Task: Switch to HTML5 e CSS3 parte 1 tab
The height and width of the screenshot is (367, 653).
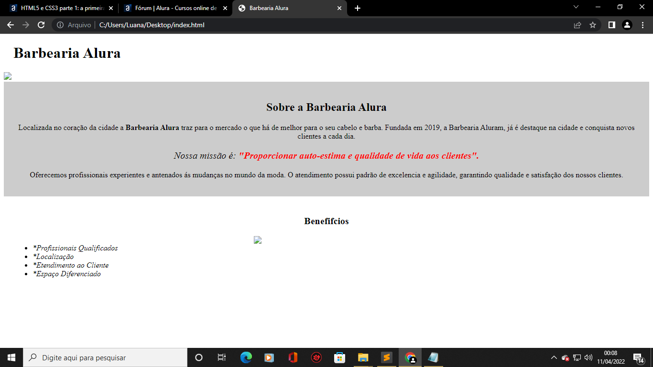Action: tap(61, 8)
